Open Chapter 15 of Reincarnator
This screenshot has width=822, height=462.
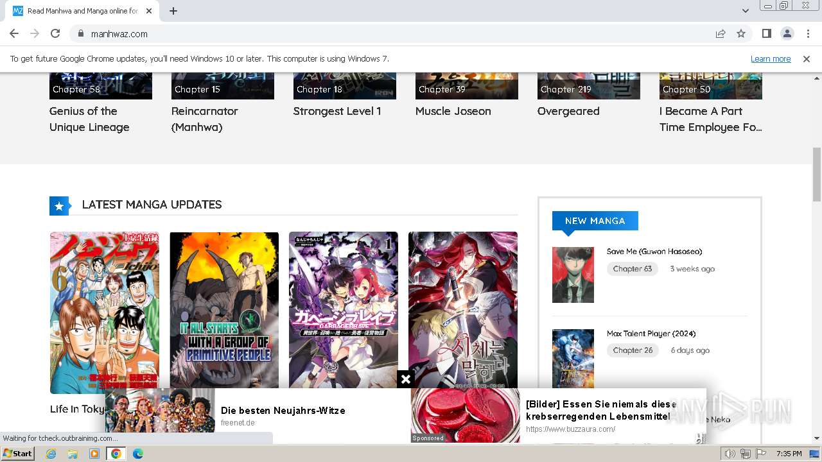[x=197, y=89]
